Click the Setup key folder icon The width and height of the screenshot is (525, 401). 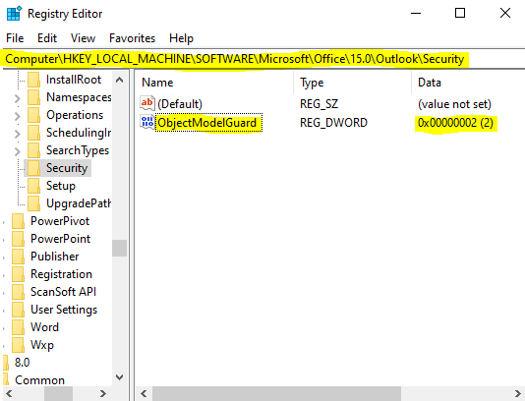click(x=33, y=186)
